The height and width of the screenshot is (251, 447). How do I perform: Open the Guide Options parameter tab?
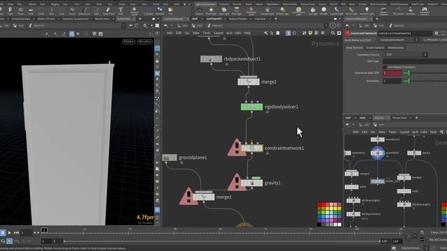pos(375,47)
